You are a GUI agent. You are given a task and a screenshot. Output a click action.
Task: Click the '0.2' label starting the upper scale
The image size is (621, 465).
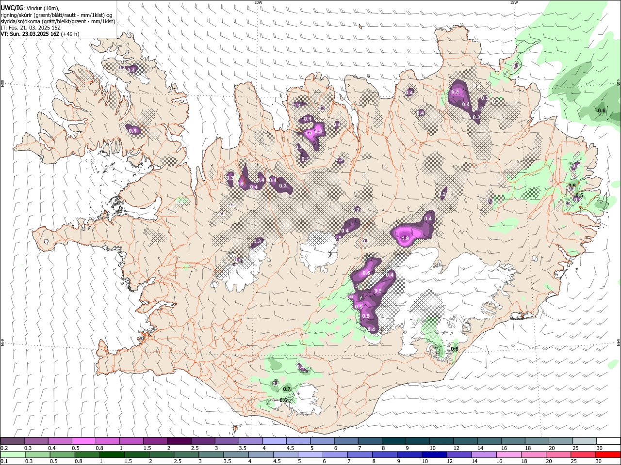[x=4, y=448]
